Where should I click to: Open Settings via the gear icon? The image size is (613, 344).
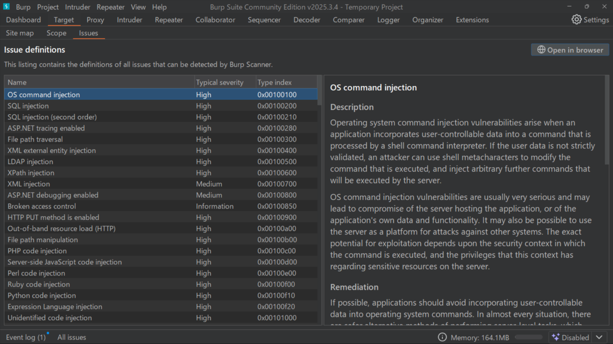[576, 19]
